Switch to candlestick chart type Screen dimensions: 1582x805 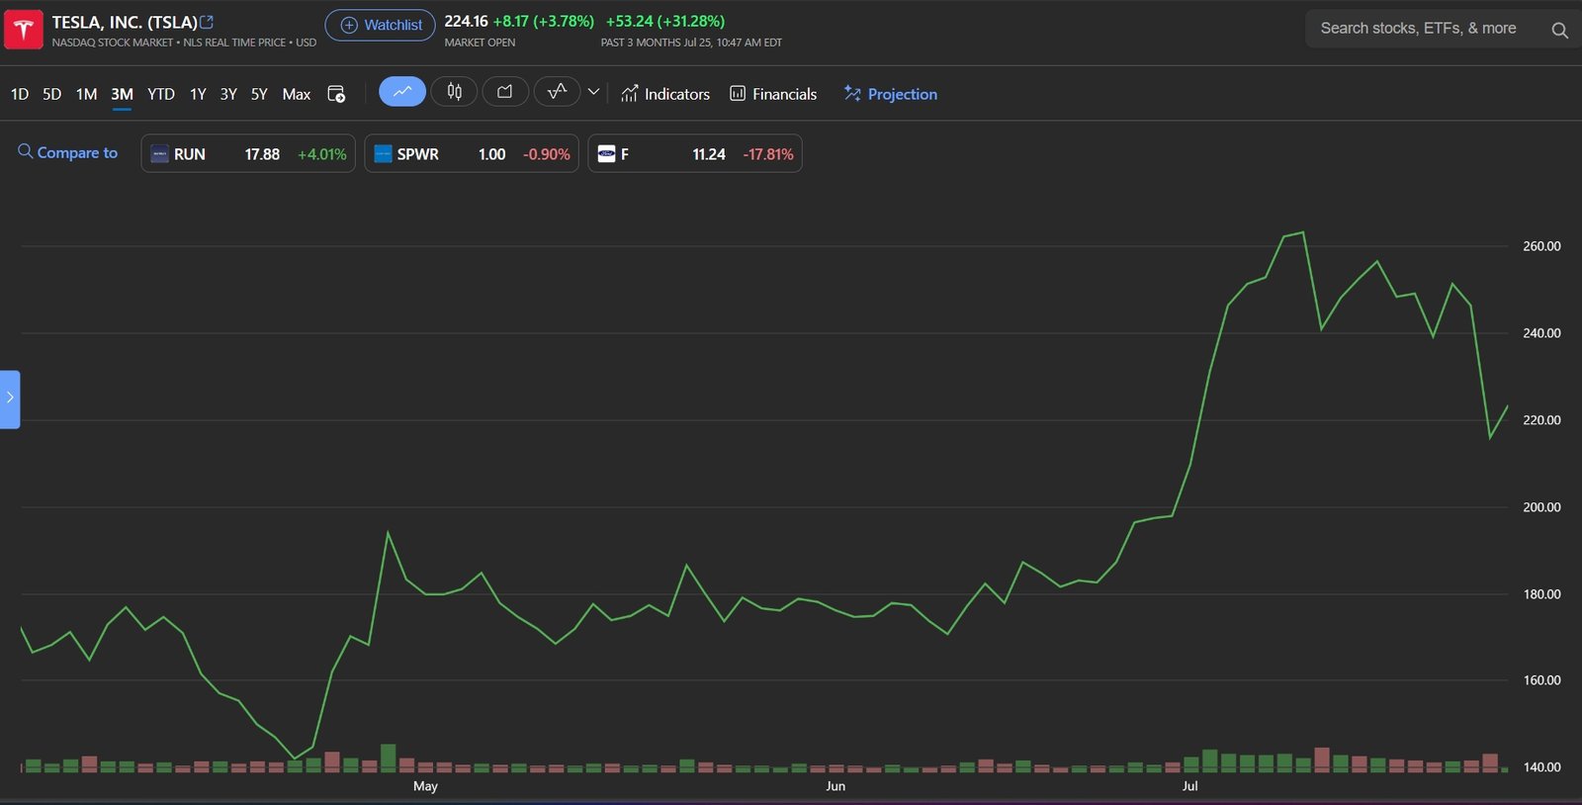point(454,92)
